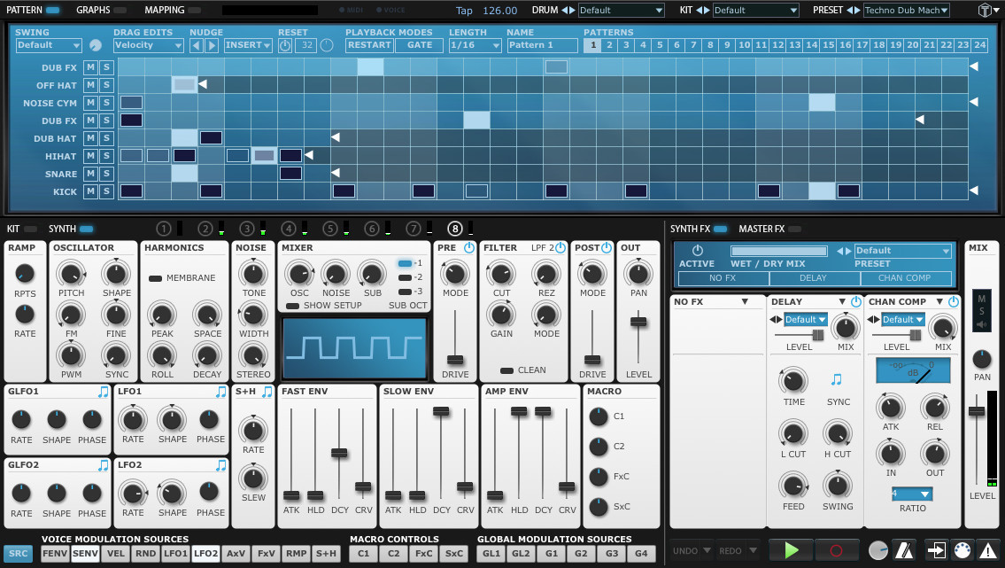This screenshot has width=1005, height=568.
Task: Click the warning triangle panic icon
Action: [987, 550]
